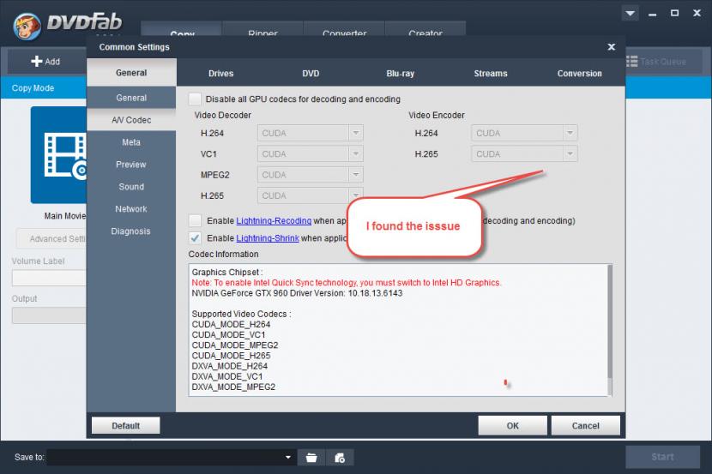This screenshot has width=712, height=474.
Task: Click the Advanced Settings button
Action: (x=51, y=238)
